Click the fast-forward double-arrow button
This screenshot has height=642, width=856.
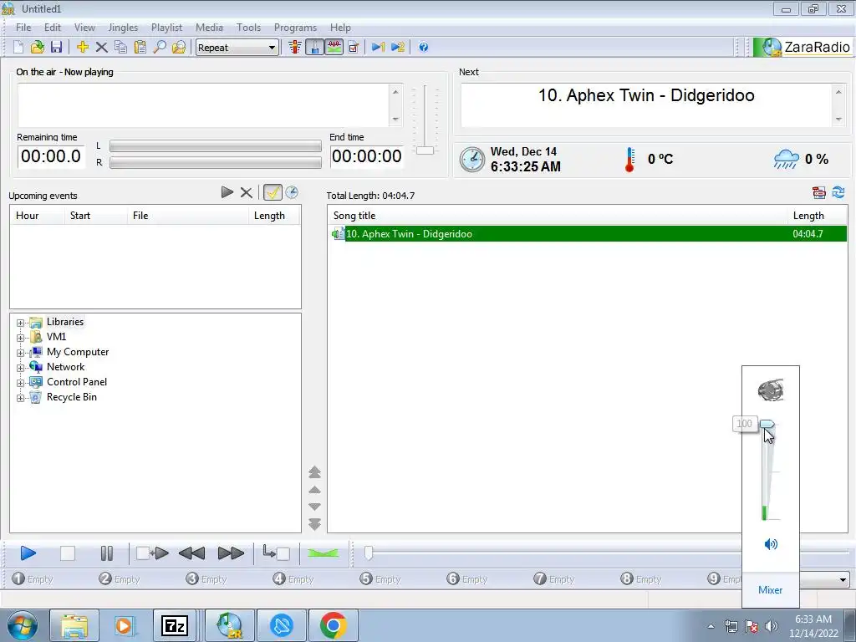[231, 553]
